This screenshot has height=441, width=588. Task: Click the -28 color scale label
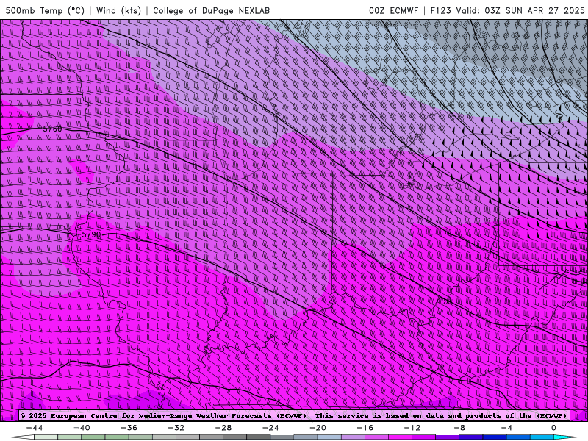click(x=223, y=428)
